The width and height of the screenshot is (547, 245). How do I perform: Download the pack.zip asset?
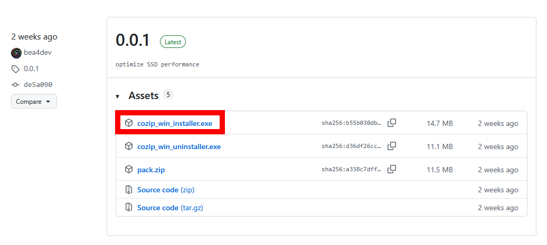[x=151, y=170]
